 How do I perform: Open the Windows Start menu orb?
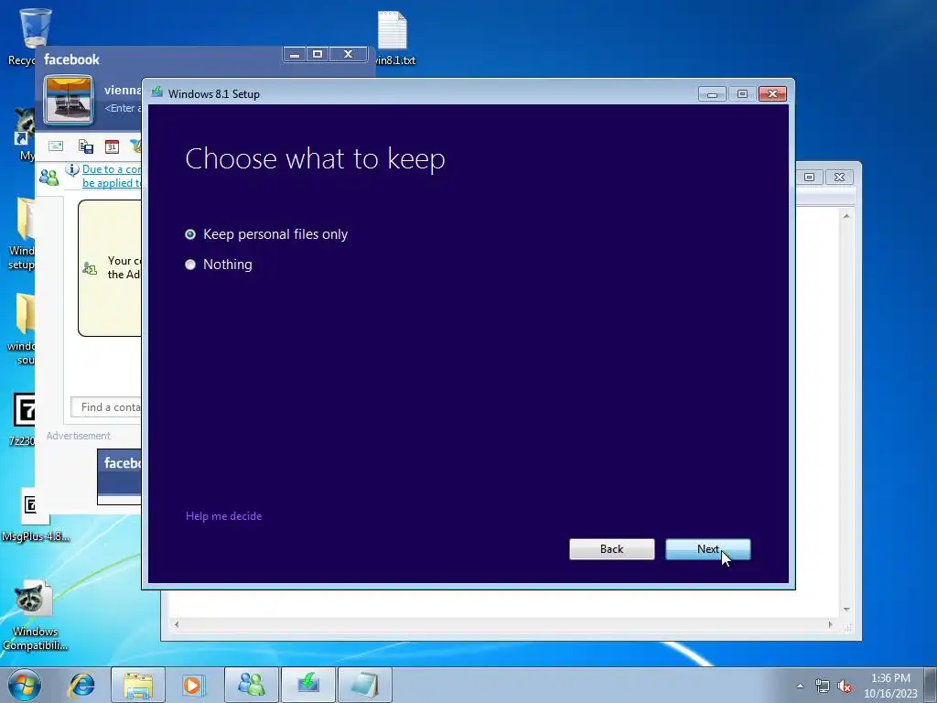point(25,685)
